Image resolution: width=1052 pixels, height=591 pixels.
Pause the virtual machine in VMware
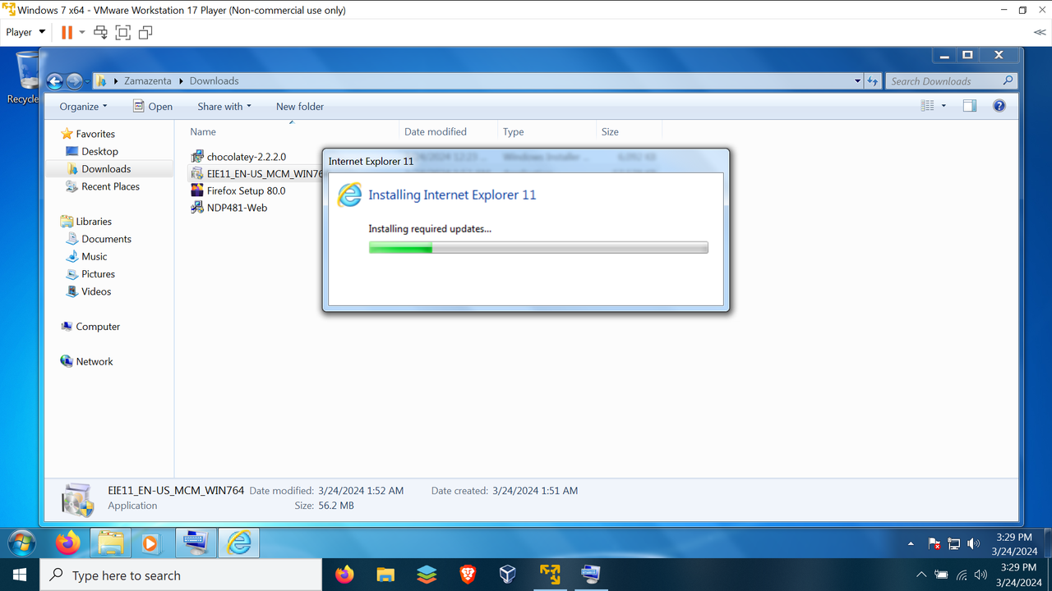[x=67, y=33]
